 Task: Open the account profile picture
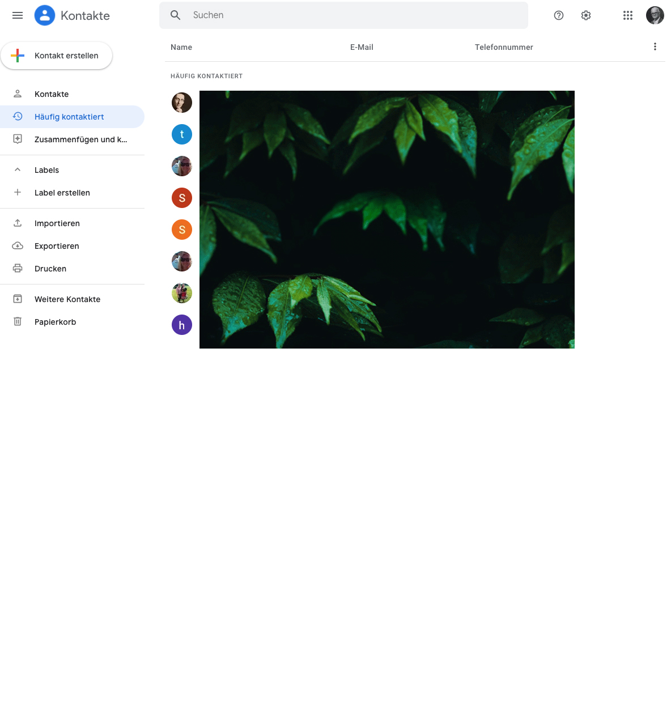click(655, 15)
